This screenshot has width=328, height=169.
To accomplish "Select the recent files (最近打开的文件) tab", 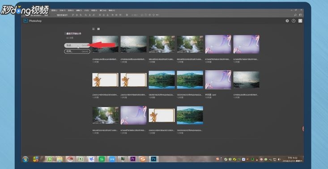I will tap(74, 34).
